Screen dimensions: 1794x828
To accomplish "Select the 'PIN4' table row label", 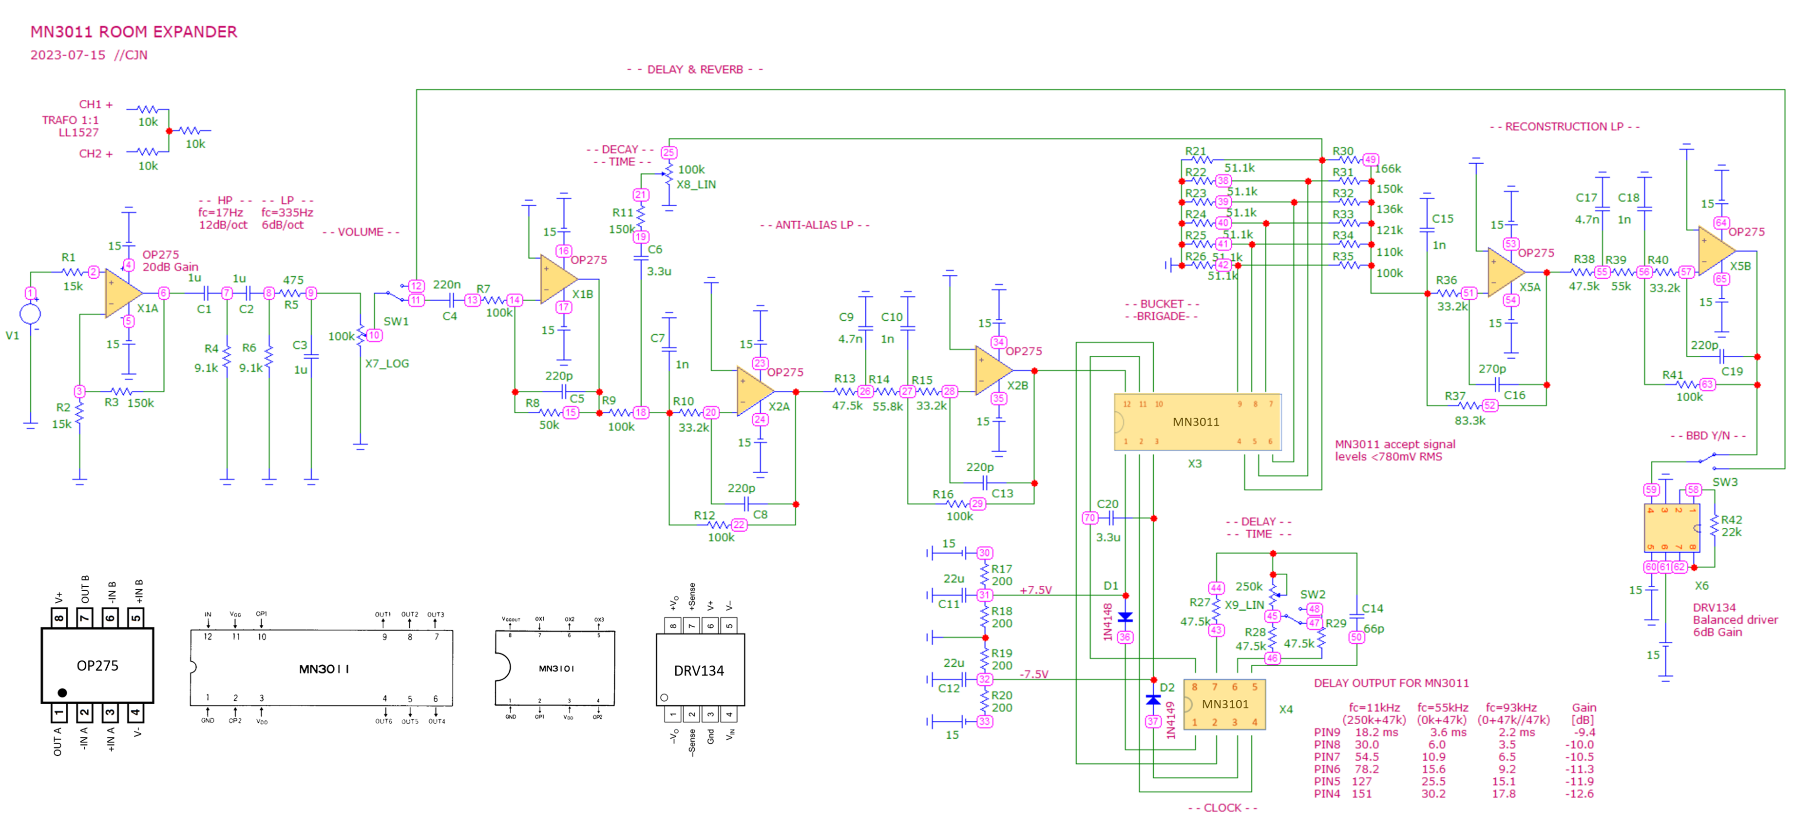I will click(1327, 794).
